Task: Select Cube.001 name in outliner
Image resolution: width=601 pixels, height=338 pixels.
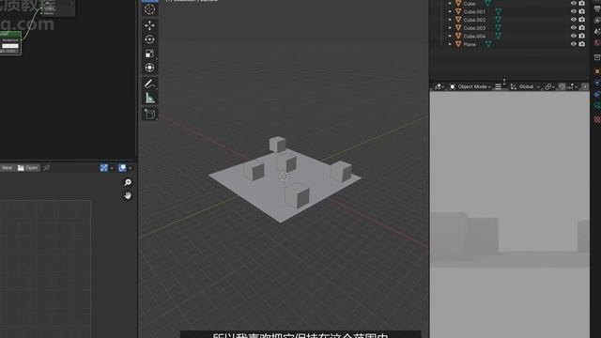Action: (x=474, y=11)
